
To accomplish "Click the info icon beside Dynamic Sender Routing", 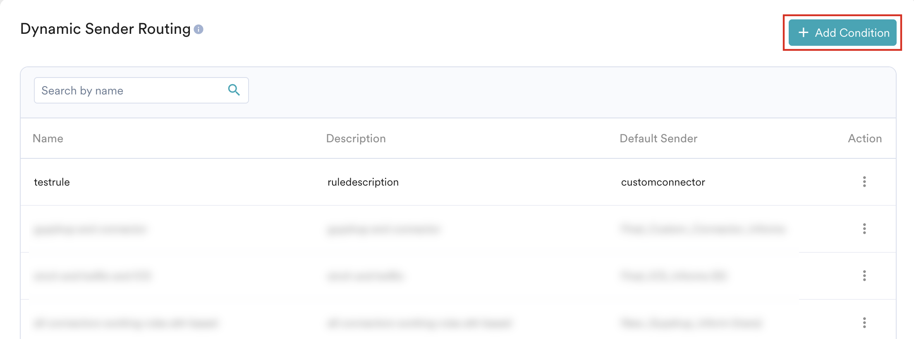I will 199,30.
